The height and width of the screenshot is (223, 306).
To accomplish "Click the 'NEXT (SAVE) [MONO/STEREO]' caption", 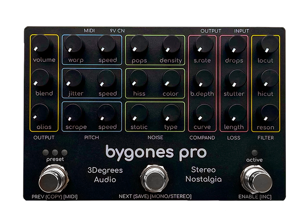I will click(155, 196).
